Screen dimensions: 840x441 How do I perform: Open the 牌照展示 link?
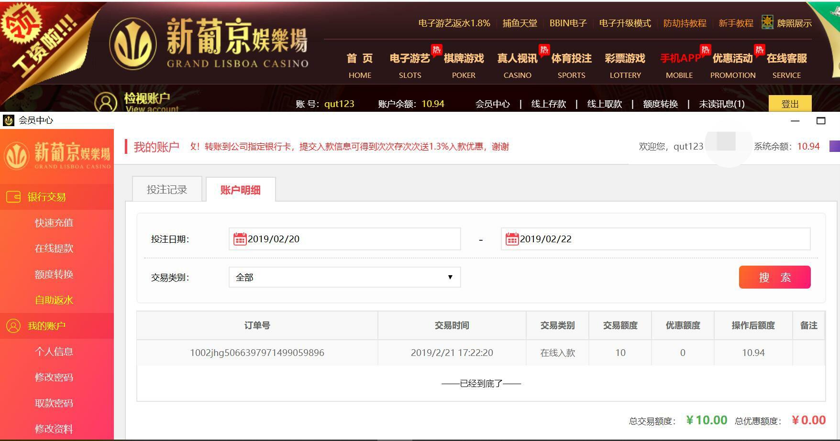[x=794, y=23]
